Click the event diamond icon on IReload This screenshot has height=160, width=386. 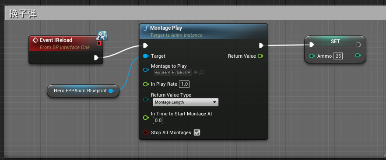click(x=35, y=40)
